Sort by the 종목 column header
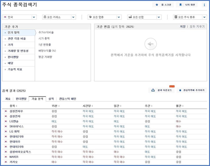210x166 pixels. (x=13, y=106)
